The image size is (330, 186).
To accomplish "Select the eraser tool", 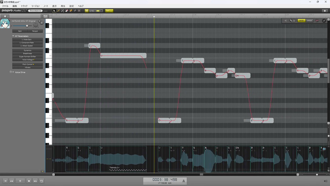I will (x=67, y=11).
